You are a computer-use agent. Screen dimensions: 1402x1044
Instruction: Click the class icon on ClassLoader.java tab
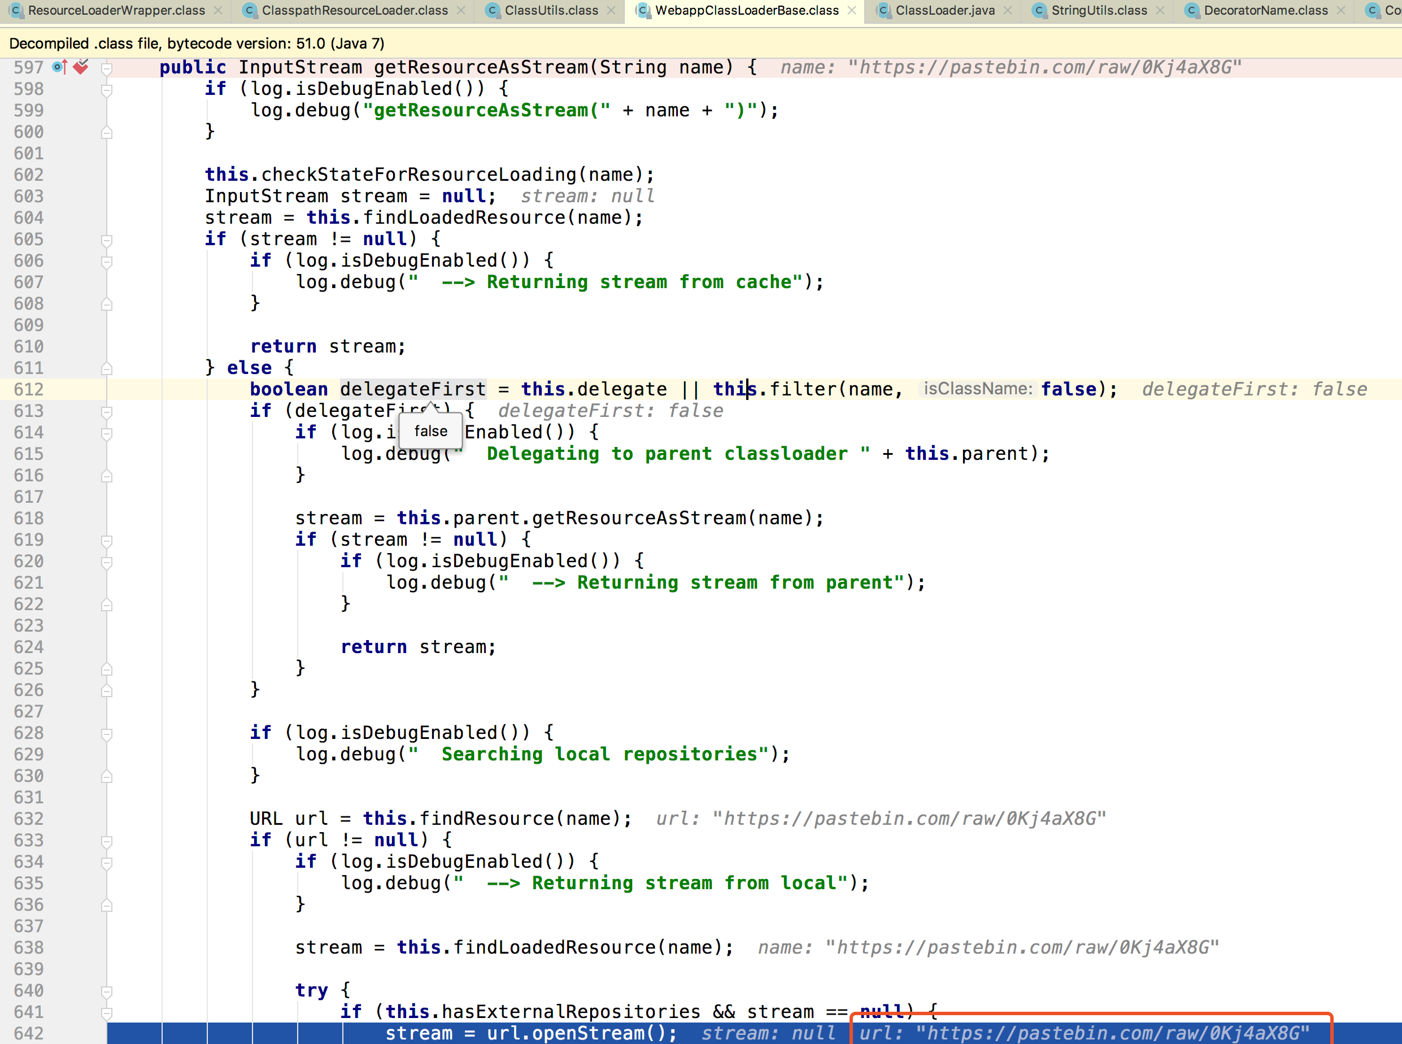883,11
